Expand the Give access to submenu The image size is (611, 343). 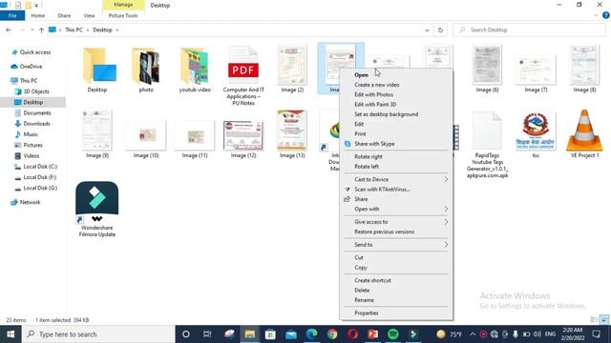click(x=396, y=222)
